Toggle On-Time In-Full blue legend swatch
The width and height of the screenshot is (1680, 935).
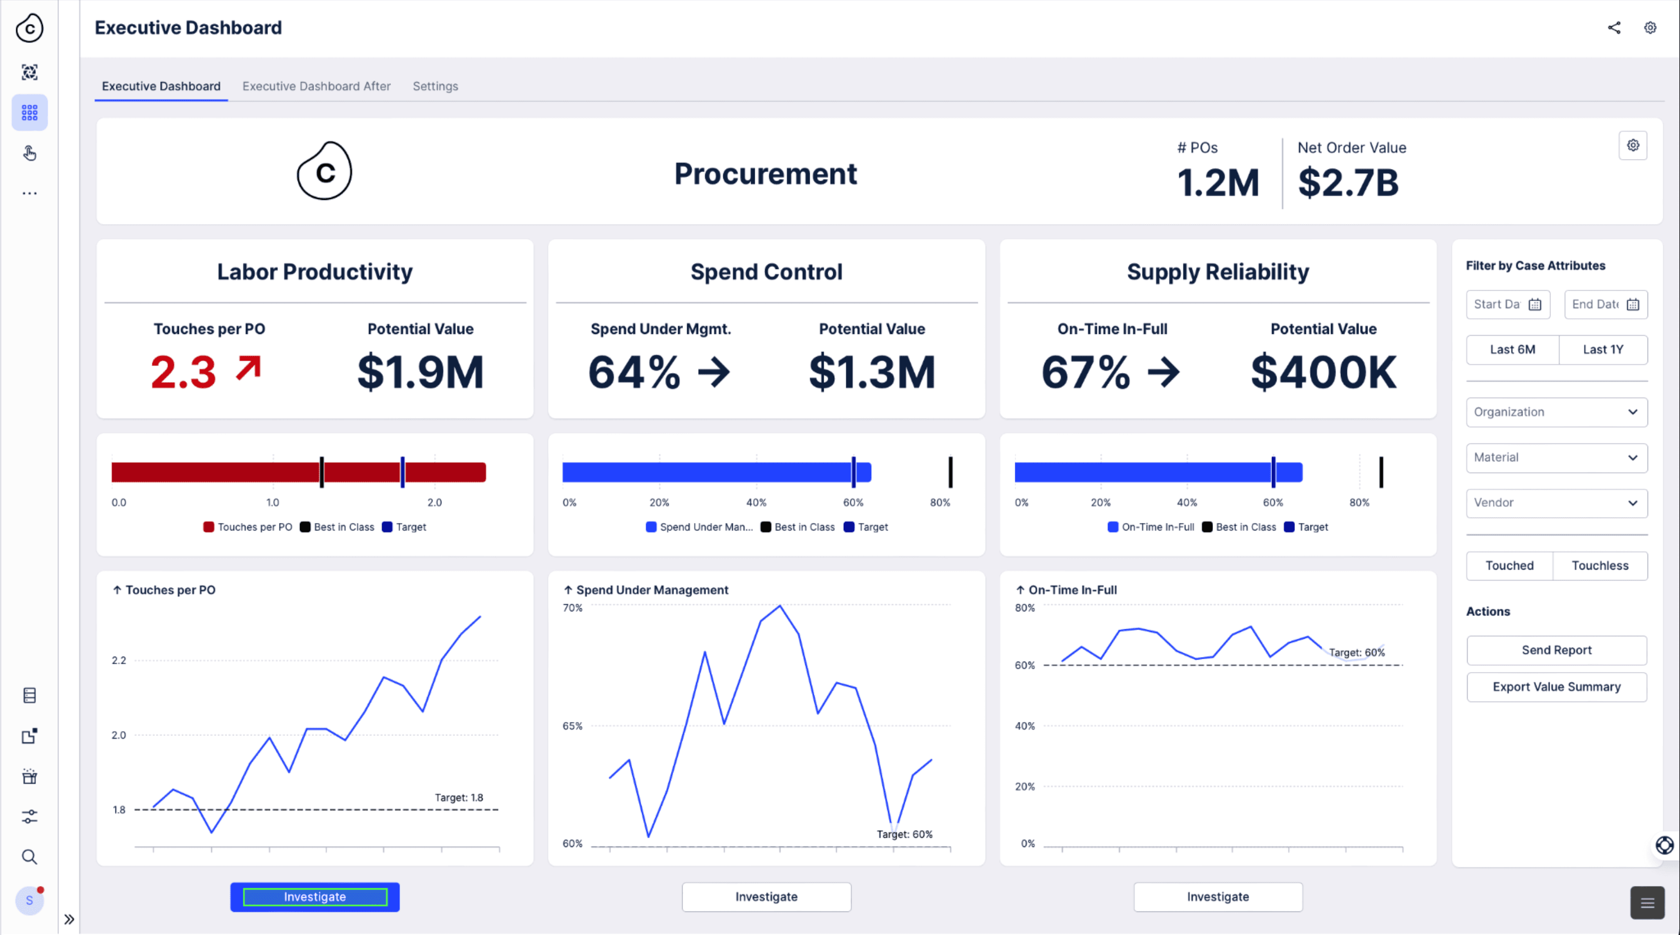pos(1113,527)
